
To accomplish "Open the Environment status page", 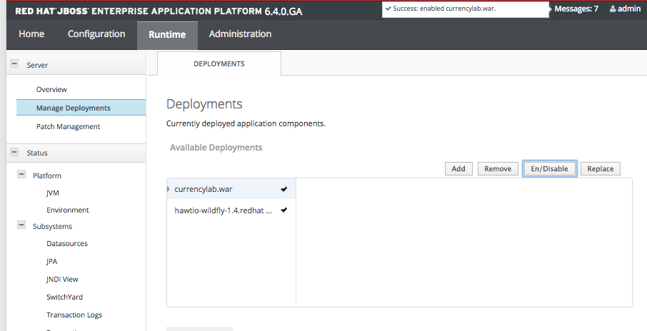I will [68, 210].
